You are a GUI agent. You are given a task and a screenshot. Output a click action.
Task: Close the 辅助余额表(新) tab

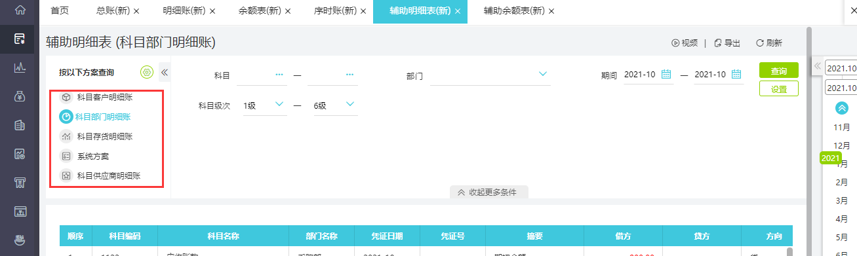(551, 12)
